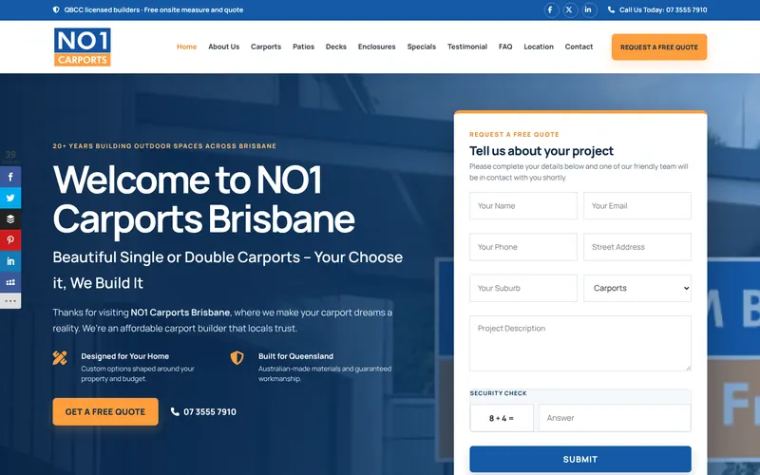The image size is (760, 475).
Task: Click the 8 + 4 = security question box
Action: 502,418
